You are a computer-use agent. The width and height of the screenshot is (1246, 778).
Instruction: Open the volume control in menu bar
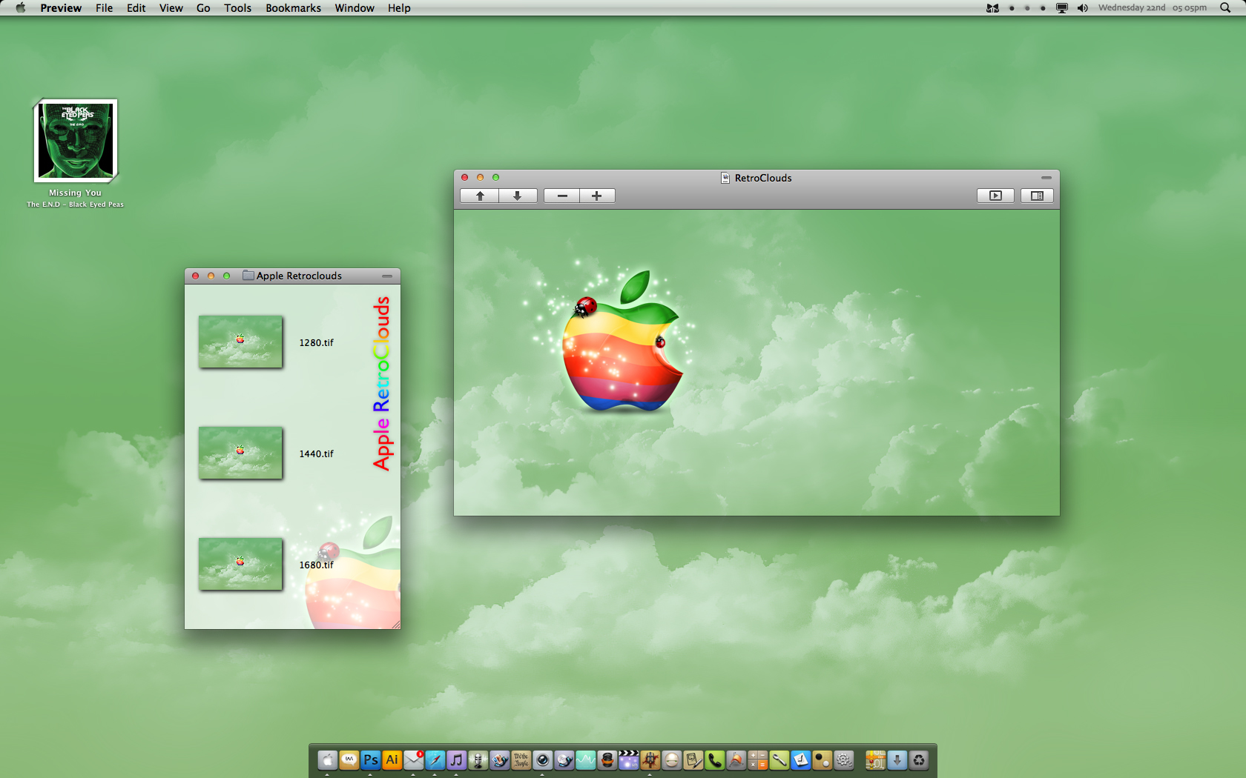(x=1083, y=7)
